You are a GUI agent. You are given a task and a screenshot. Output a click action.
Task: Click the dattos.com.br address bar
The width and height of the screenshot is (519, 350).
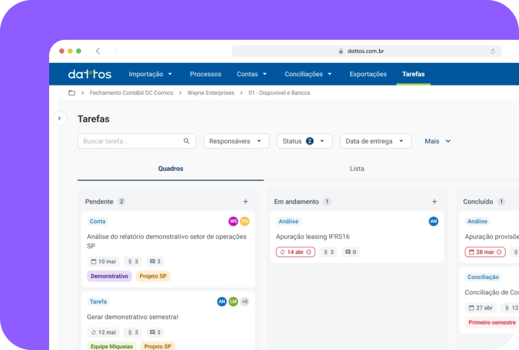tap(367, 51)
